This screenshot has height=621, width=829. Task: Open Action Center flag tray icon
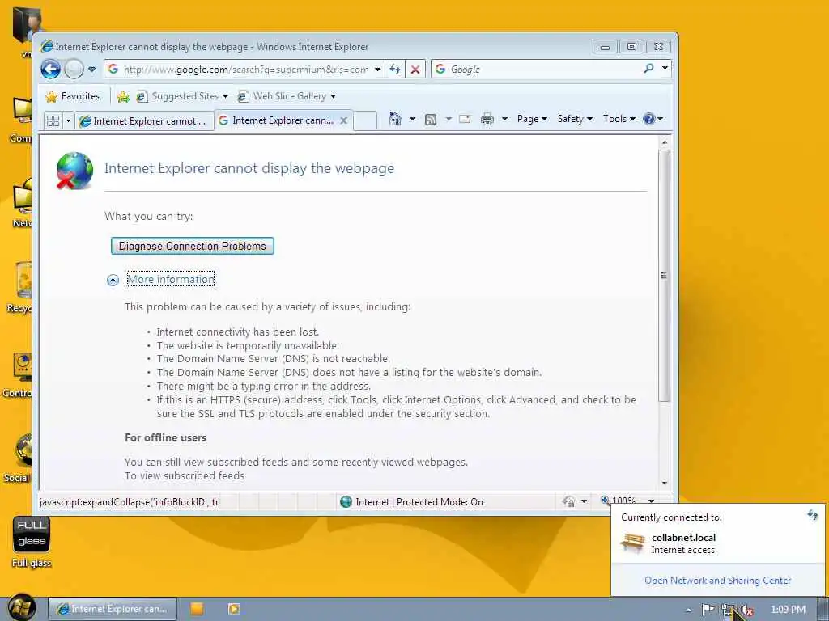click(708, 610)
